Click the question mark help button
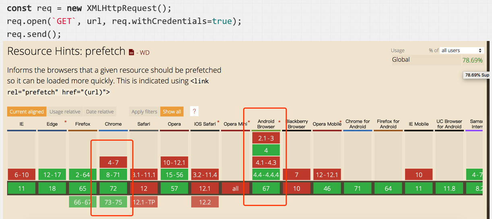Screen dimensions: 492x219 tap(194, 111)
